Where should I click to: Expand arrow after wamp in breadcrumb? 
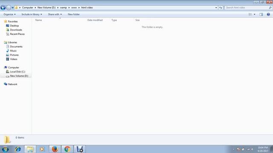pyautogui.click(x=69, y=8)
